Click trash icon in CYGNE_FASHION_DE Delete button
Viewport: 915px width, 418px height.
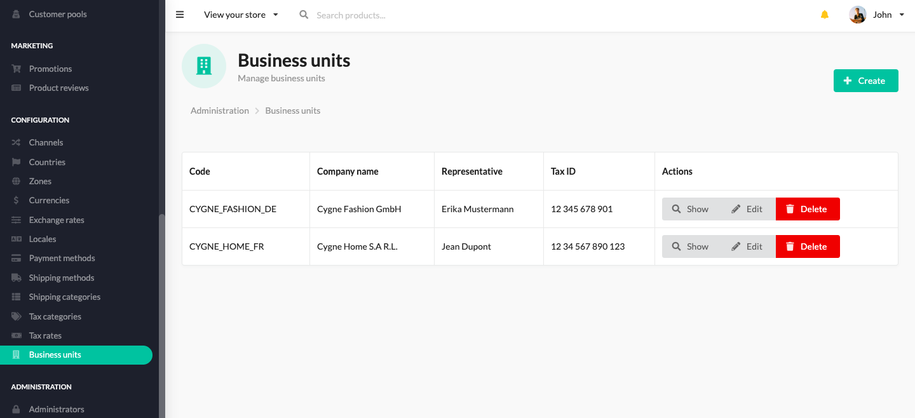790,209
